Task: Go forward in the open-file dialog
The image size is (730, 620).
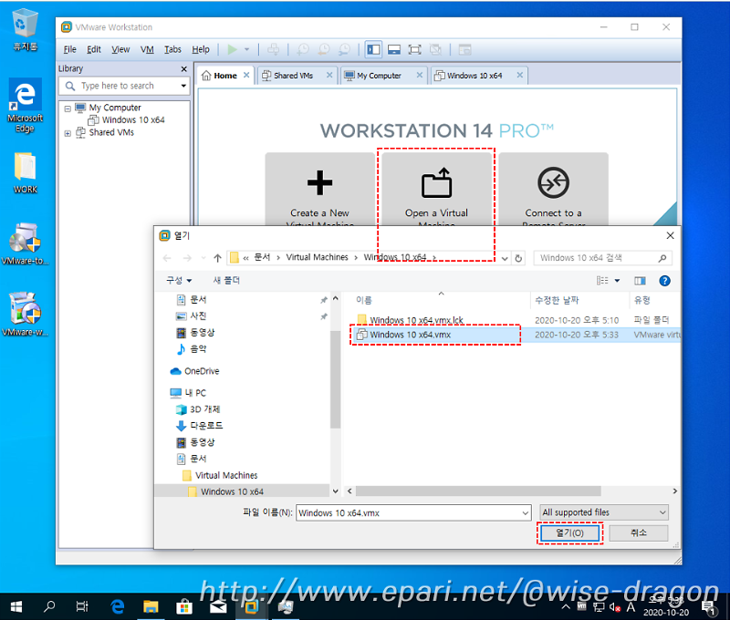Action: tap(187, 258)
